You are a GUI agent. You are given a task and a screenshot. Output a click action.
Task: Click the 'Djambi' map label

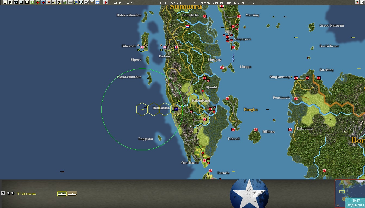click(211, 87)
